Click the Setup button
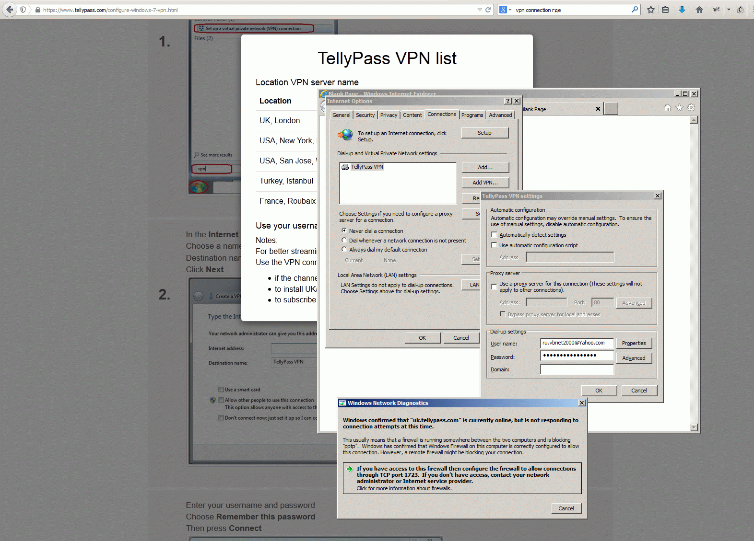 click(x=485, y=133)
